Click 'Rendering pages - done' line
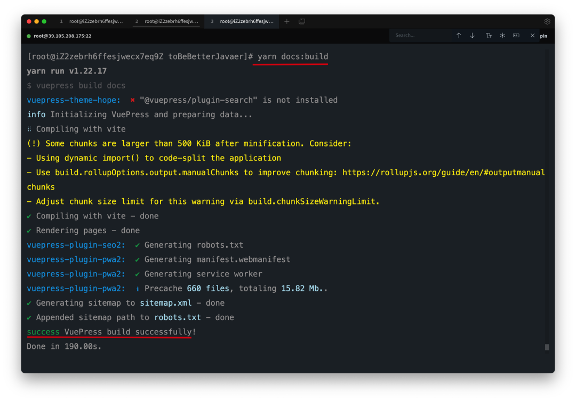 (83, 231)
